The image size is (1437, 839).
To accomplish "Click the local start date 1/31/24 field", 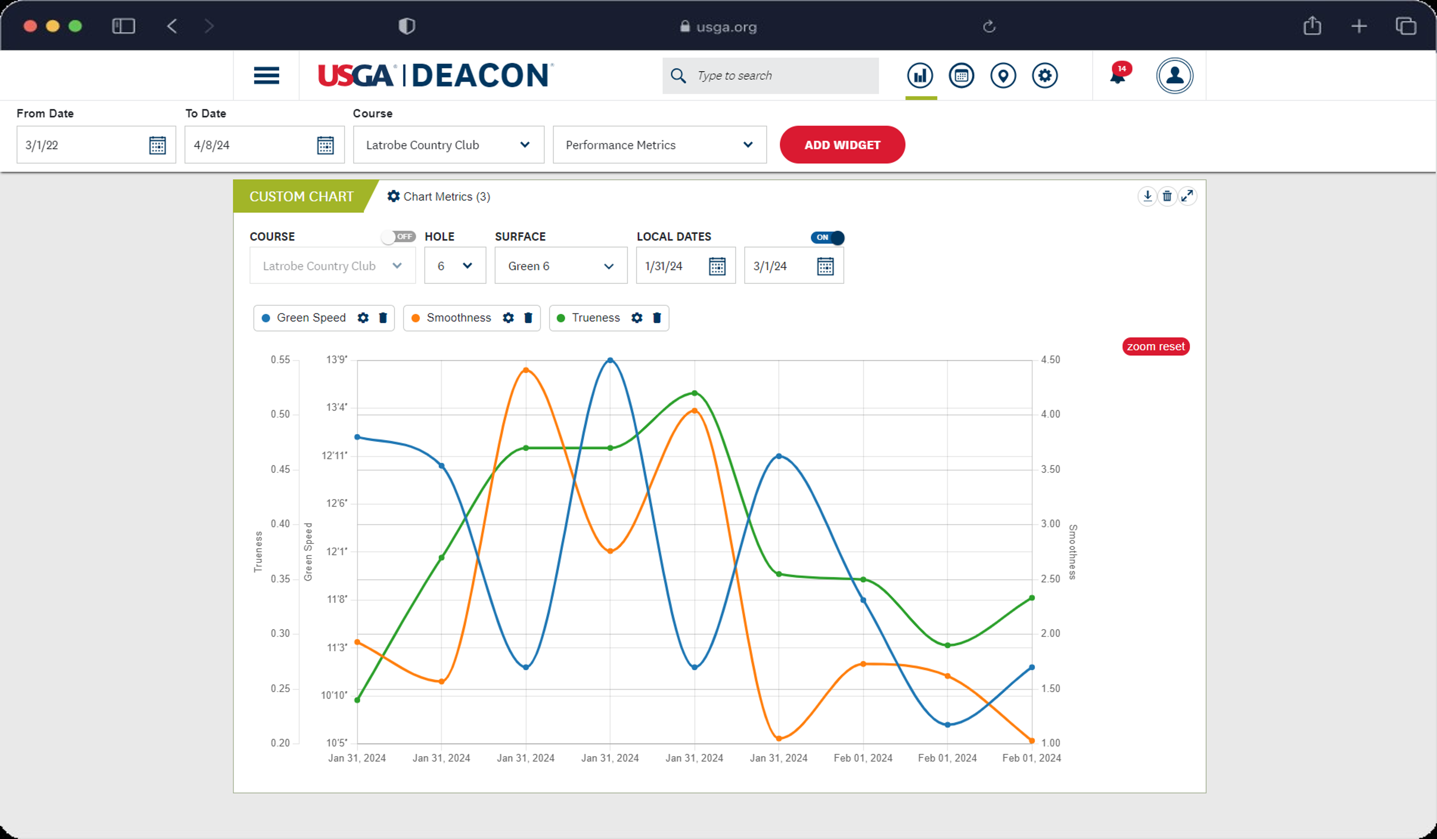I will coord(686,266).
